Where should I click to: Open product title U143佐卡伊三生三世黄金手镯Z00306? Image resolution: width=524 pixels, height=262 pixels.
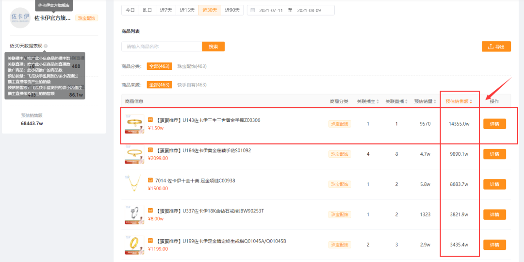pos(208,120)
